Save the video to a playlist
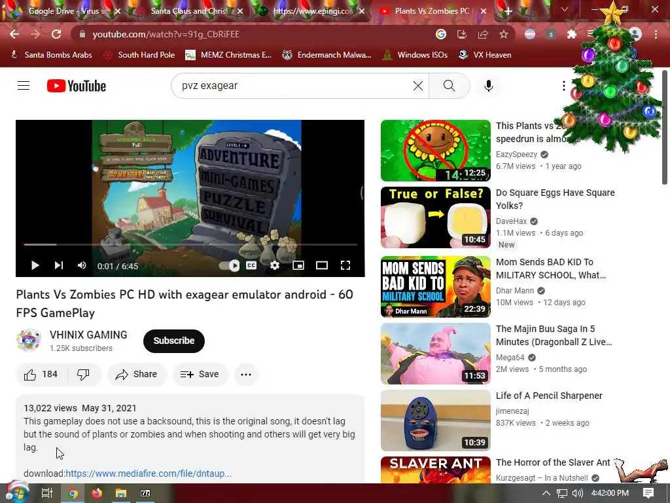 [x=200, y=374]
